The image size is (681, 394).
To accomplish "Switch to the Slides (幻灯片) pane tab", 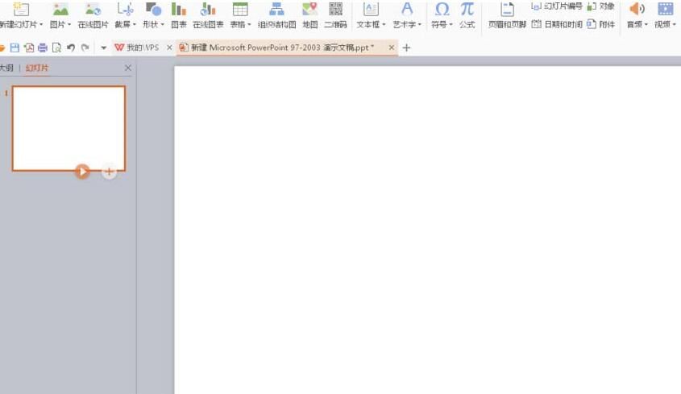I will click(x=37, y=68).
